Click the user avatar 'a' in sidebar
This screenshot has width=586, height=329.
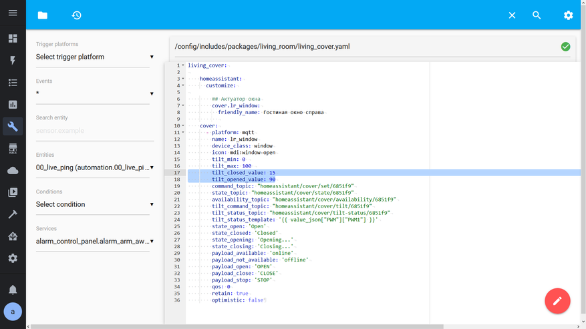pos(13,312)
